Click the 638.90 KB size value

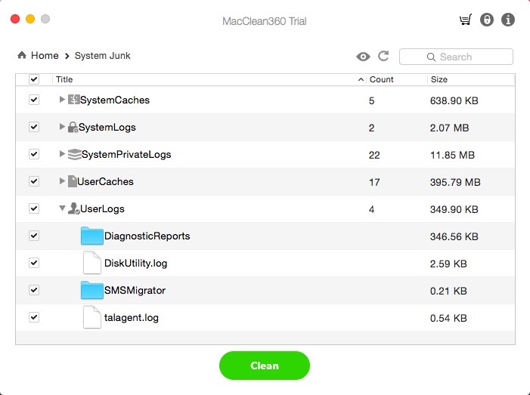pos(454,100)
